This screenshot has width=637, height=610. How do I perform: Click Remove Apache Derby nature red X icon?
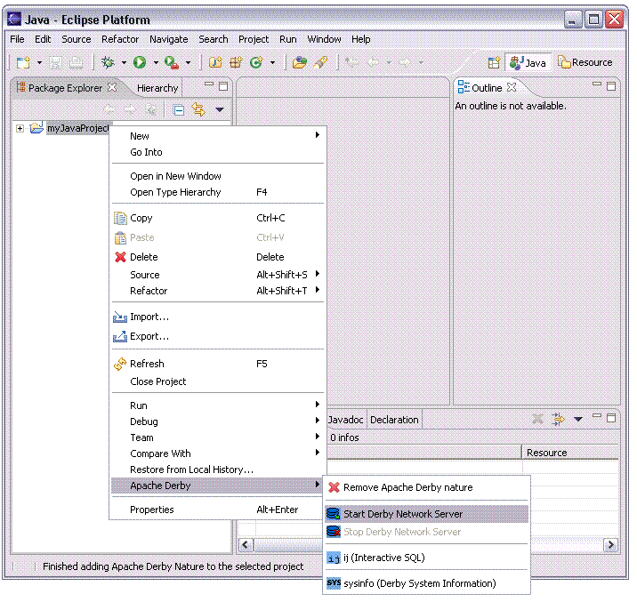click(x=334, y=487)
